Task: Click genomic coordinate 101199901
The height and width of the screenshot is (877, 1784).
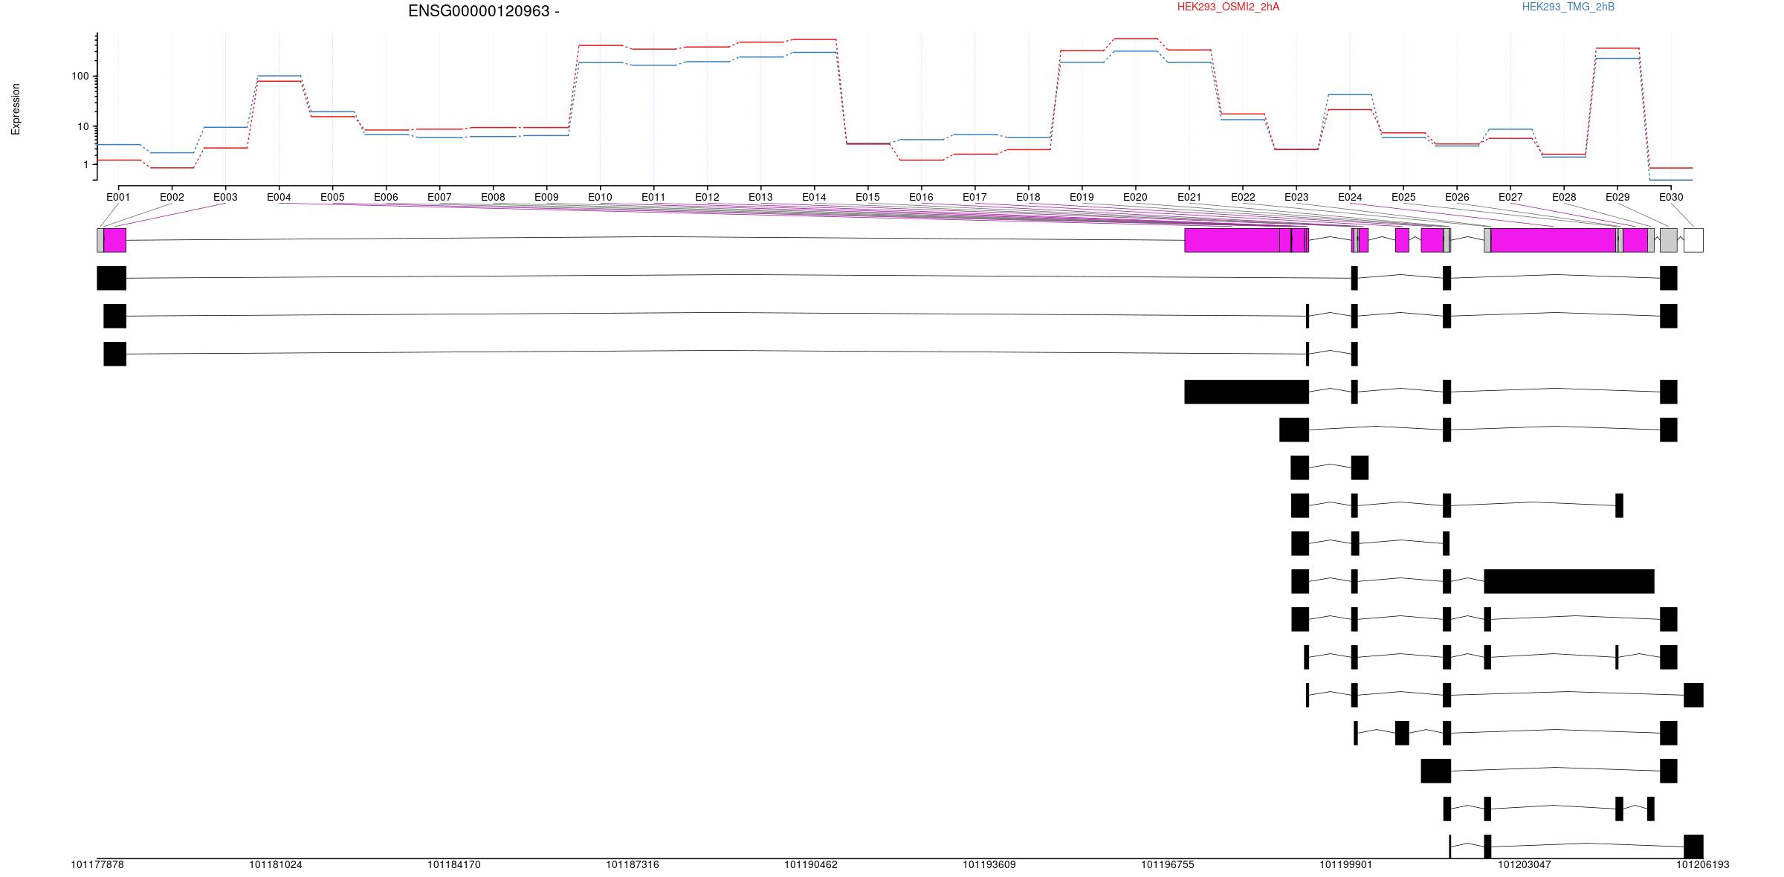Action: tap(1346, 864)
